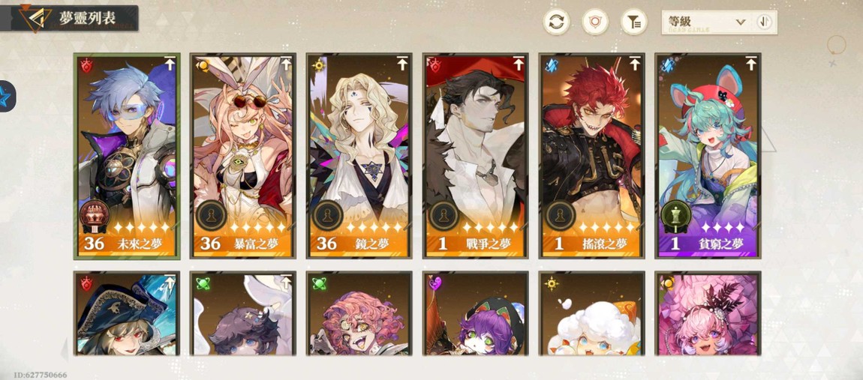Select the 未來之夢 character card
Screen dimensions: 863x380
(x=127, y=156)
